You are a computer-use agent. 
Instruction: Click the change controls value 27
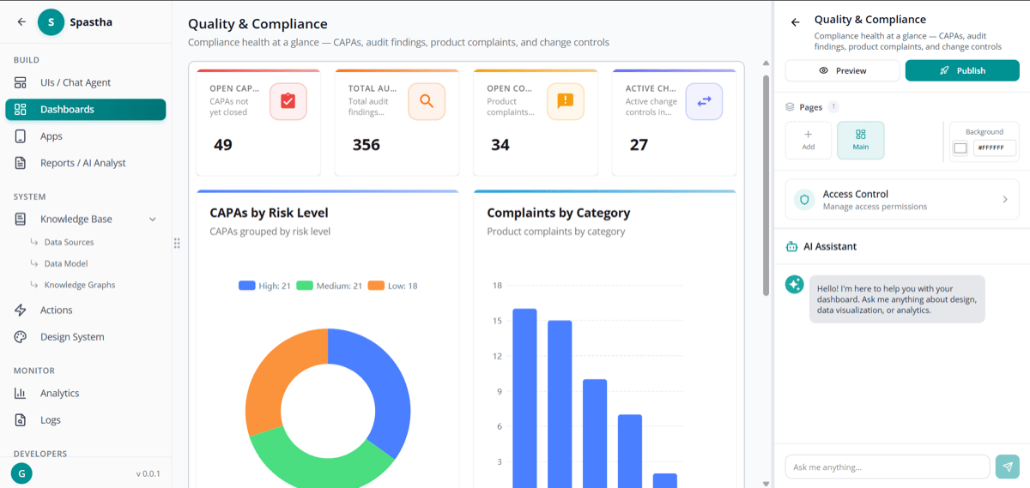pyautogui.click(x=639, y=145)
